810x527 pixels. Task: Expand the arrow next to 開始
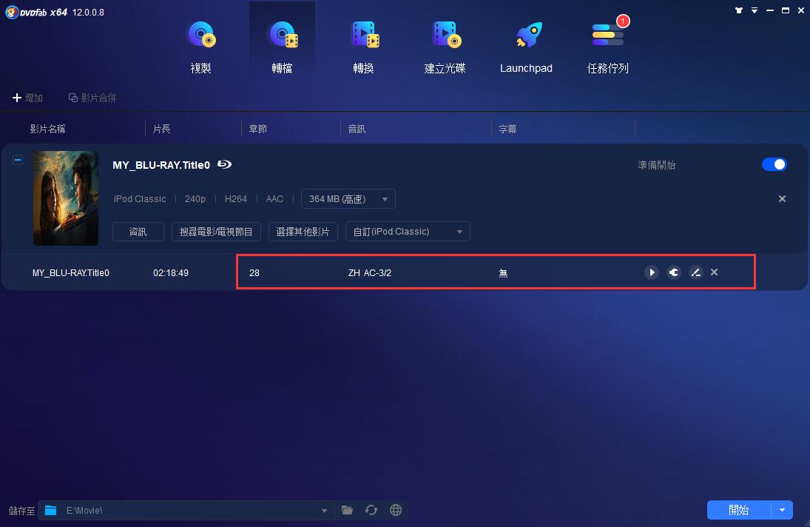[x=782, y=510]
